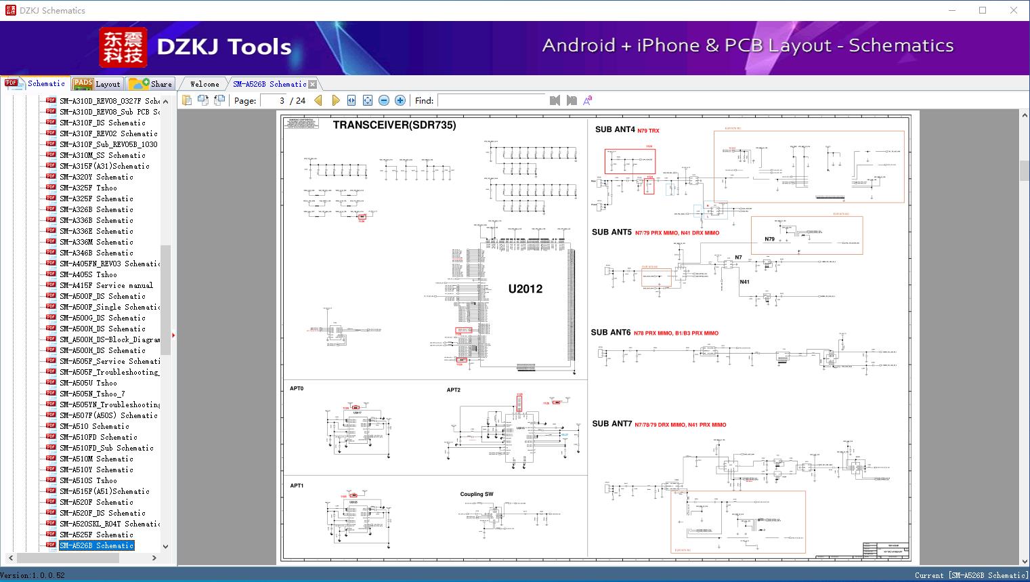
Task: Switch to the Welcome tab
Action: [x=205, y=84]
